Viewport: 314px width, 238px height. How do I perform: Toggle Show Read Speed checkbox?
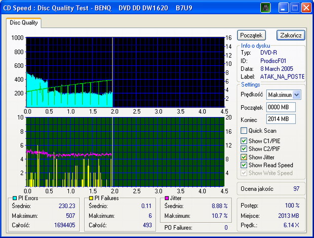(244, 165)
